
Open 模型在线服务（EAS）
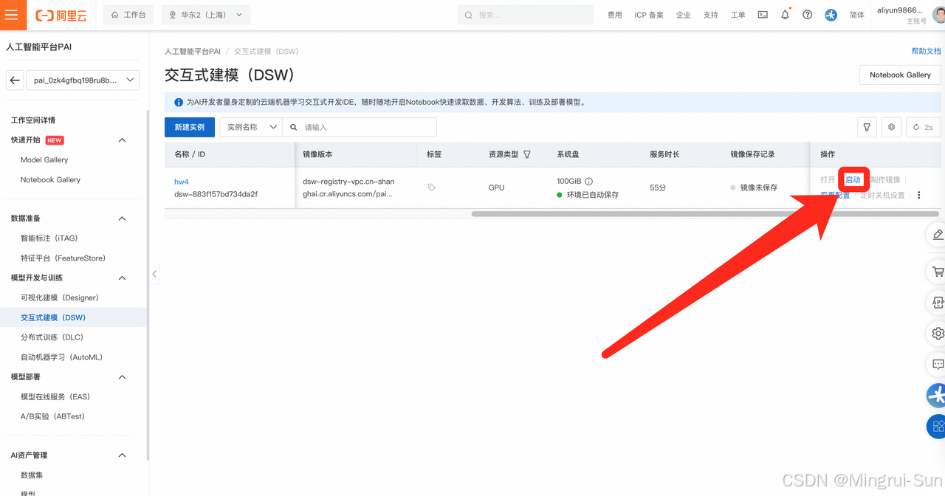[x=55, y=397]
